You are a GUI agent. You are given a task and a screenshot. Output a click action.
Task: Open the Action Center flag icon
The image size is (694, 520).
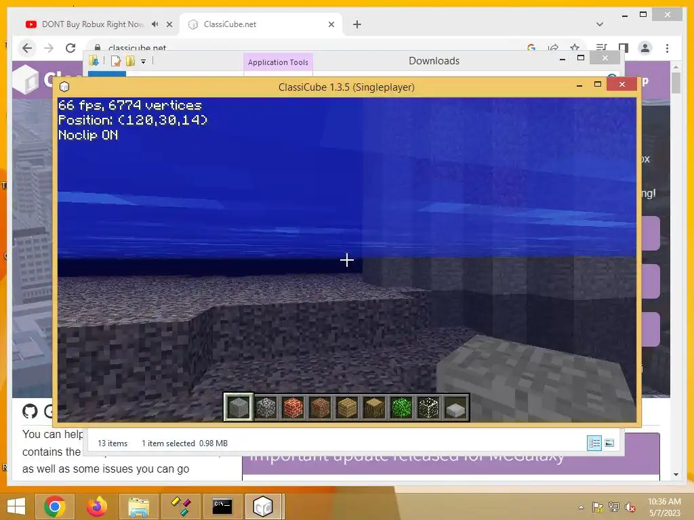pos(598,507)
